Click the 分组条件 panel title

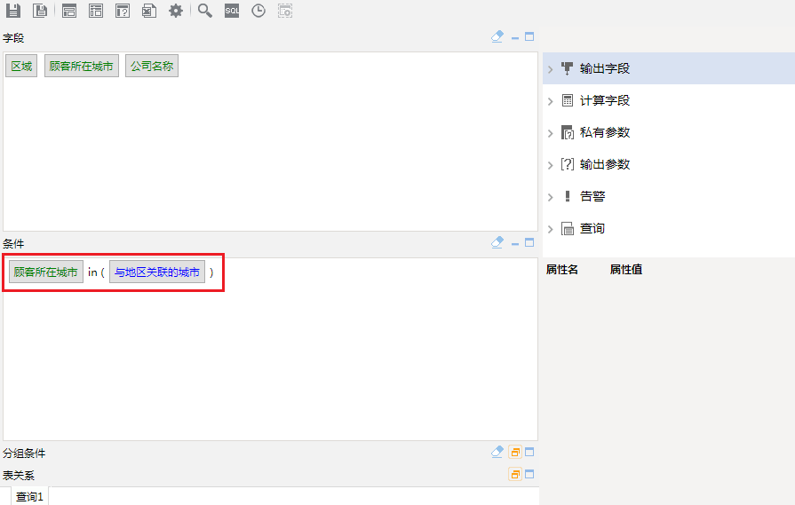tap(24, 454)
